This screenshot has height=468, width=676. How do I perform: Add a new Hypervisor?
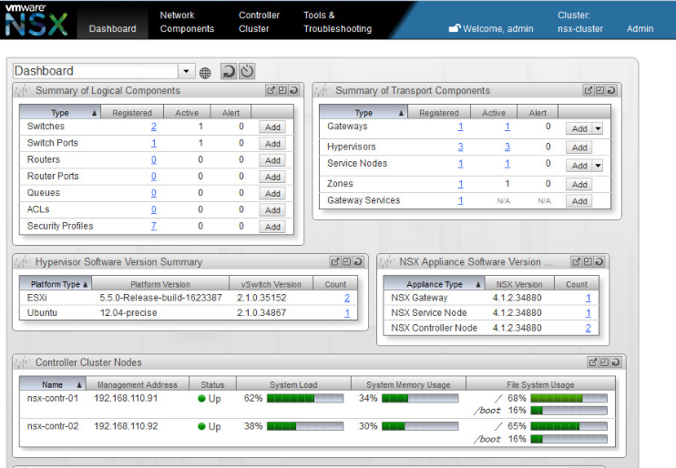point(579,148)
